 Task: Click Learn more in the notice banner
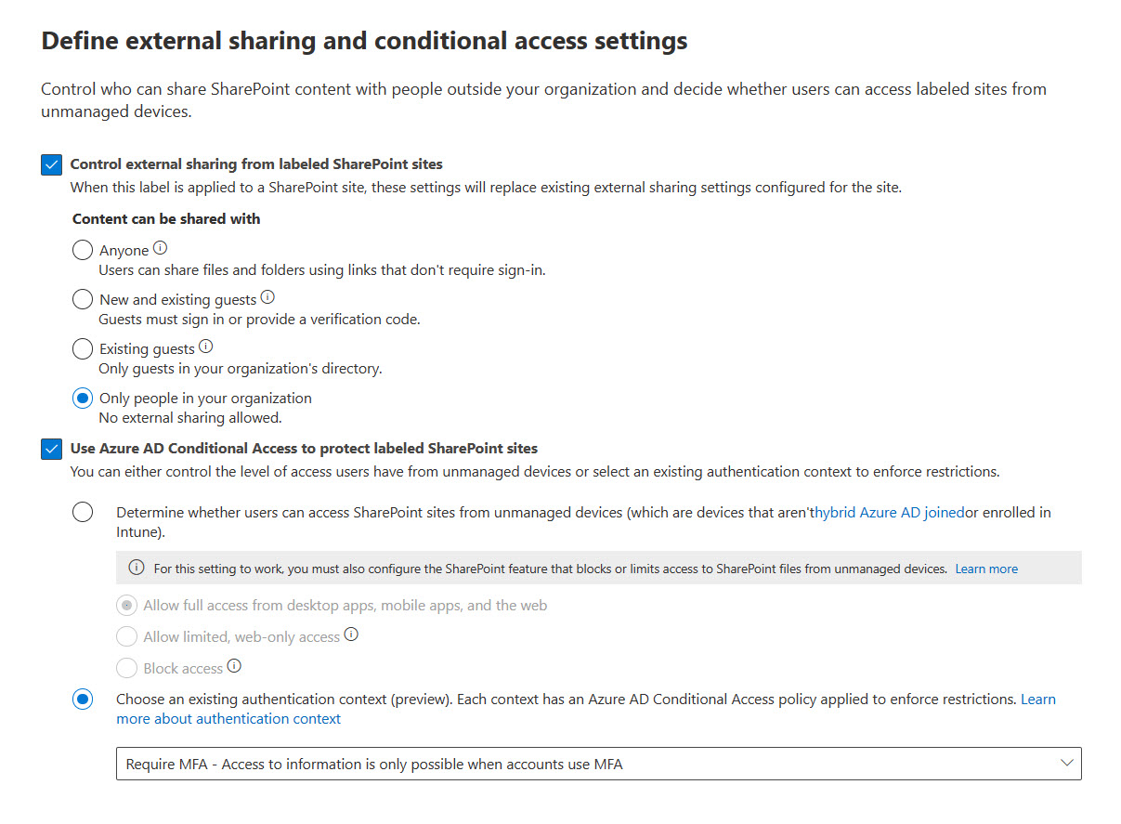click(986, 568)
